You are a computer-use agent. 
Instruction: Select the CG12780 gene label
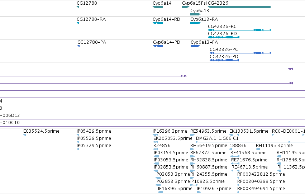87,3
